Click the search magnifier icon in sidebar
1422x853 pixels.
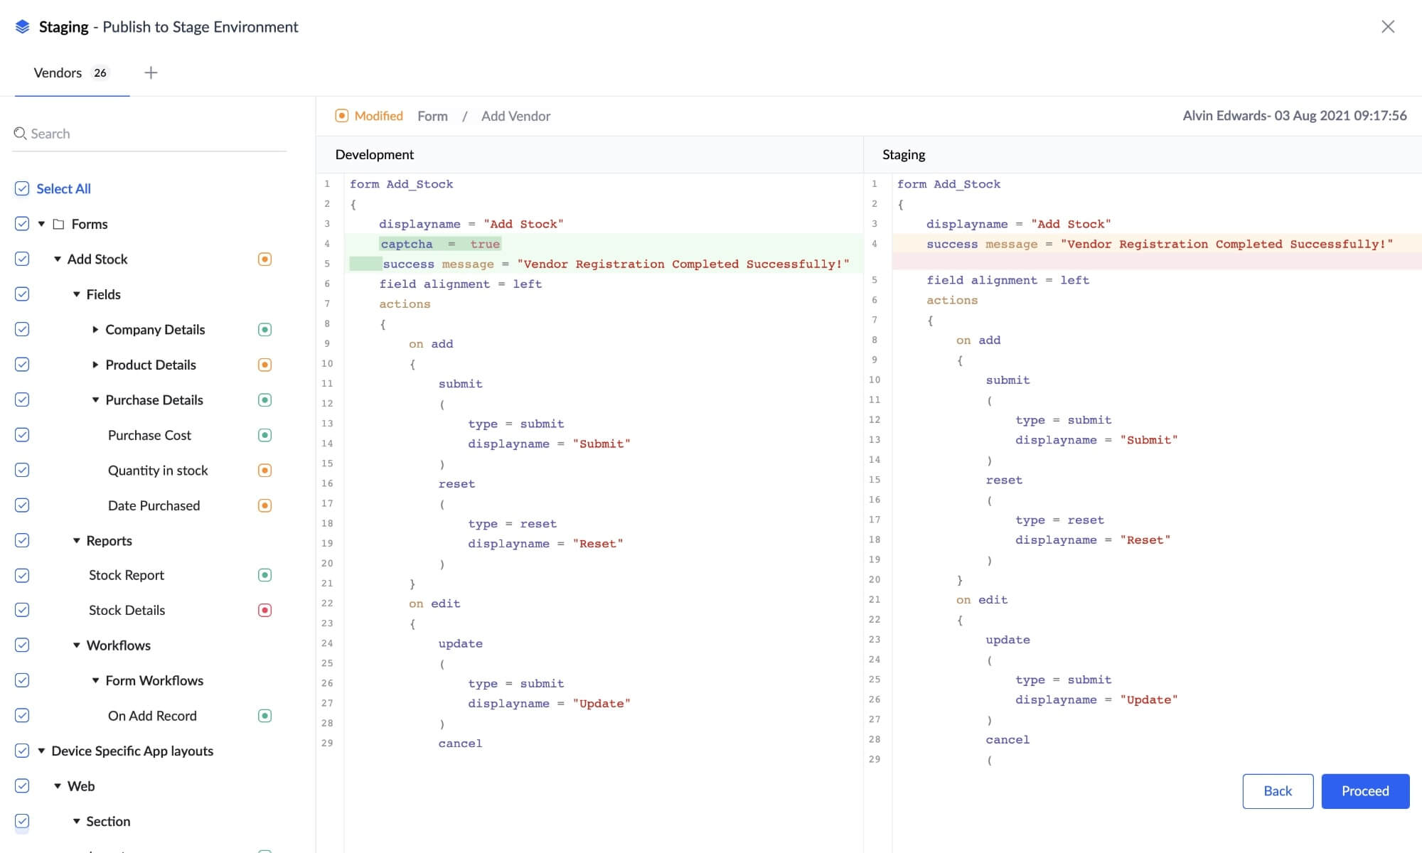[x=20, y=134]
